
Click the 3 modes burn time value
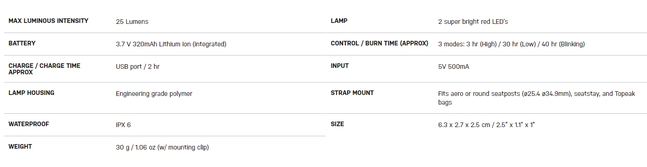[511, 44]
